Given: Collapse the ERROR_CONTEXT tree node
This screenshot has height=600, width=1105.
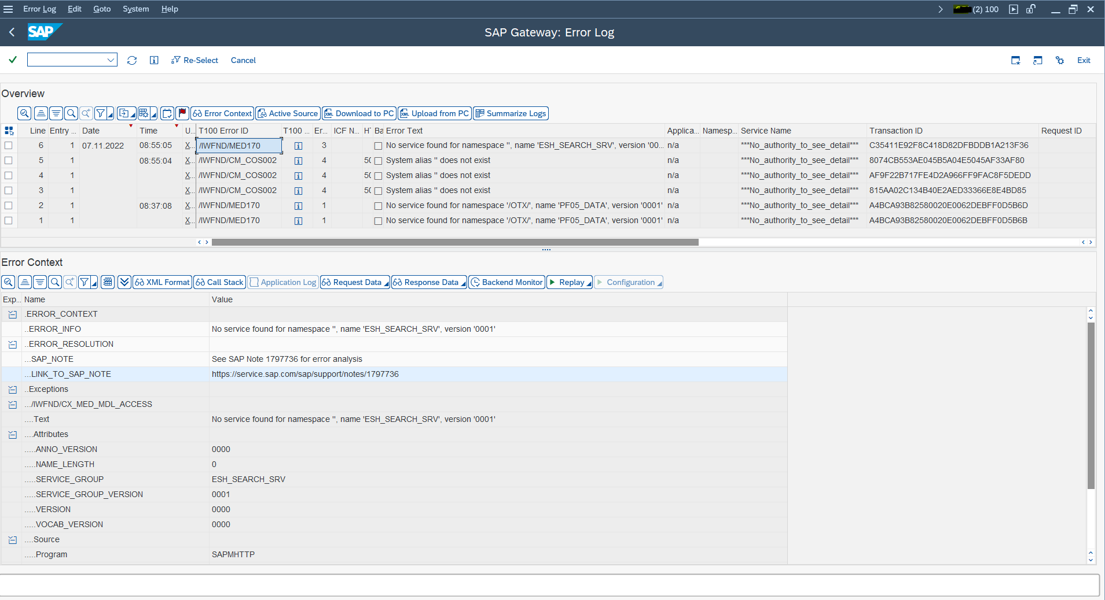Looking at the screenshot, I should (x=13, y=314).
